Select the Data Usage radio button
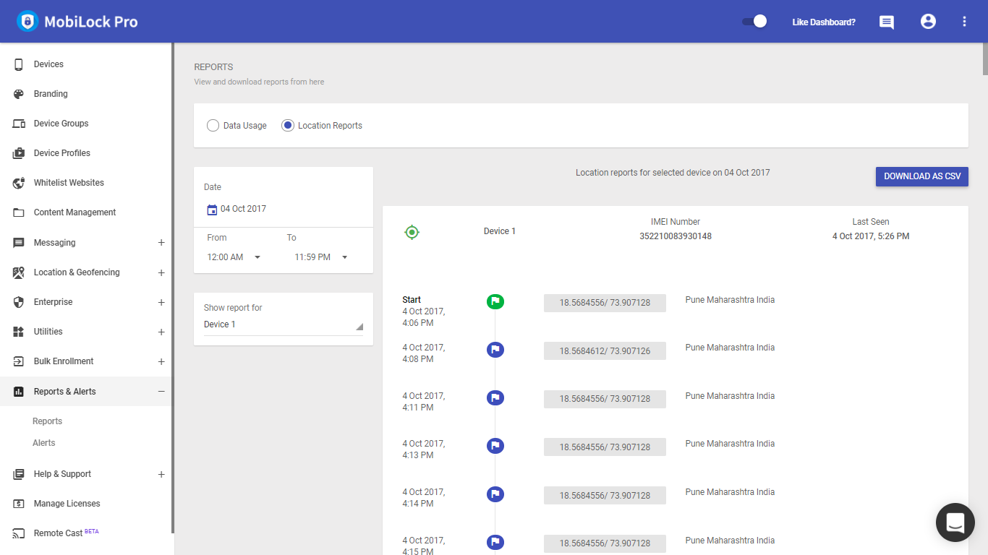 pos(213,126)
